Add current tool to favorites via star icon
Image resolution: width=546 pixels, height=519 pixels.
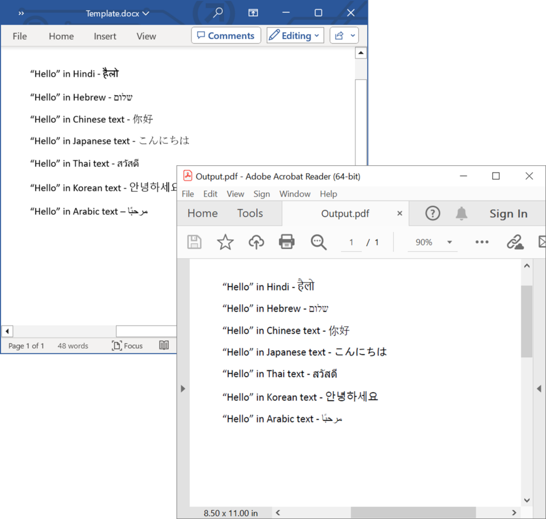[x=225, y=242]
